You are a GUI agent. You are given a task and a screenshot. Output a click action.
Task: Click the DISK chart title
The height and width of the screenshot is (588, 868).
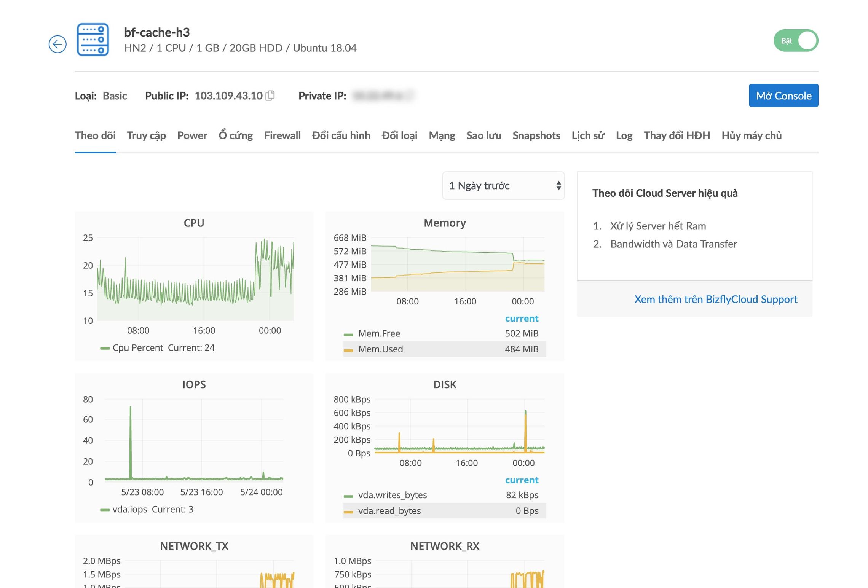(x=445, y=384)
